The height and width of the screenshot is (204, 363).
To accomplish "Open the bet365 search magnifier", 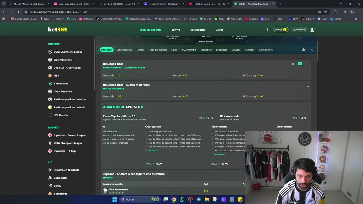I will coord(266,29).
